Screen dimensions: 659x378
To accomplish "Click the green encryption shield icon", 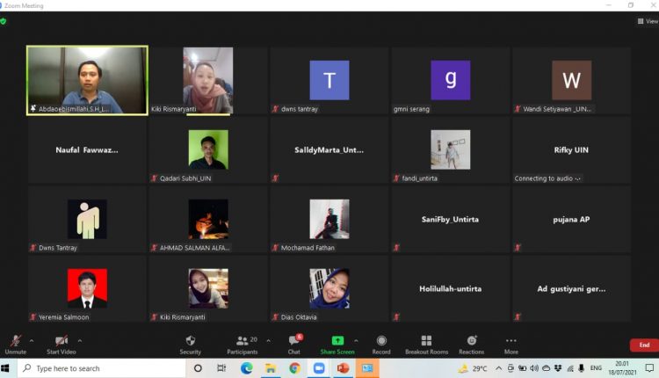I will pyautogui.click(x=4, y=21).
